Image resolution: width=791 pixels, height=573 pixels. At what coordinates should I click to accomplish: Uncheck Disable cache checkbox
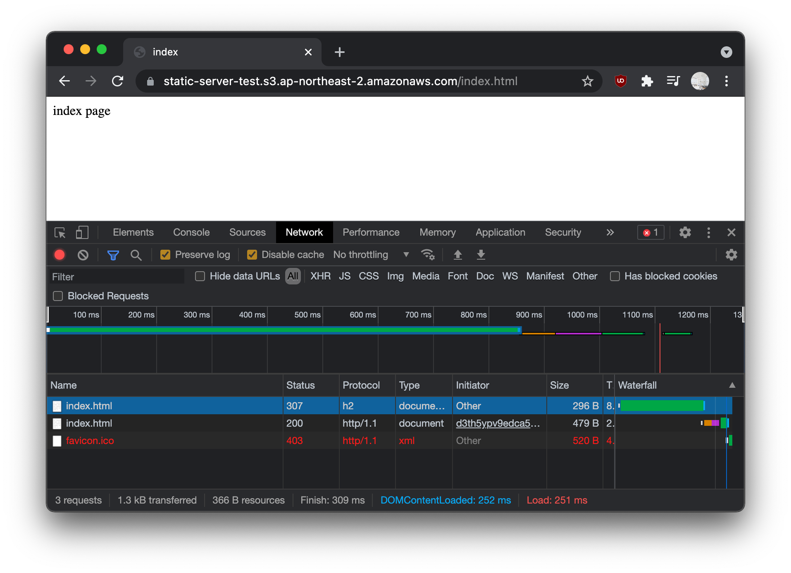(252, 255)
